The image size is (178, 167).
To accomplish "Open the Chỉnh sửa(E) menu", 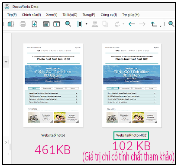I will 31,15.
